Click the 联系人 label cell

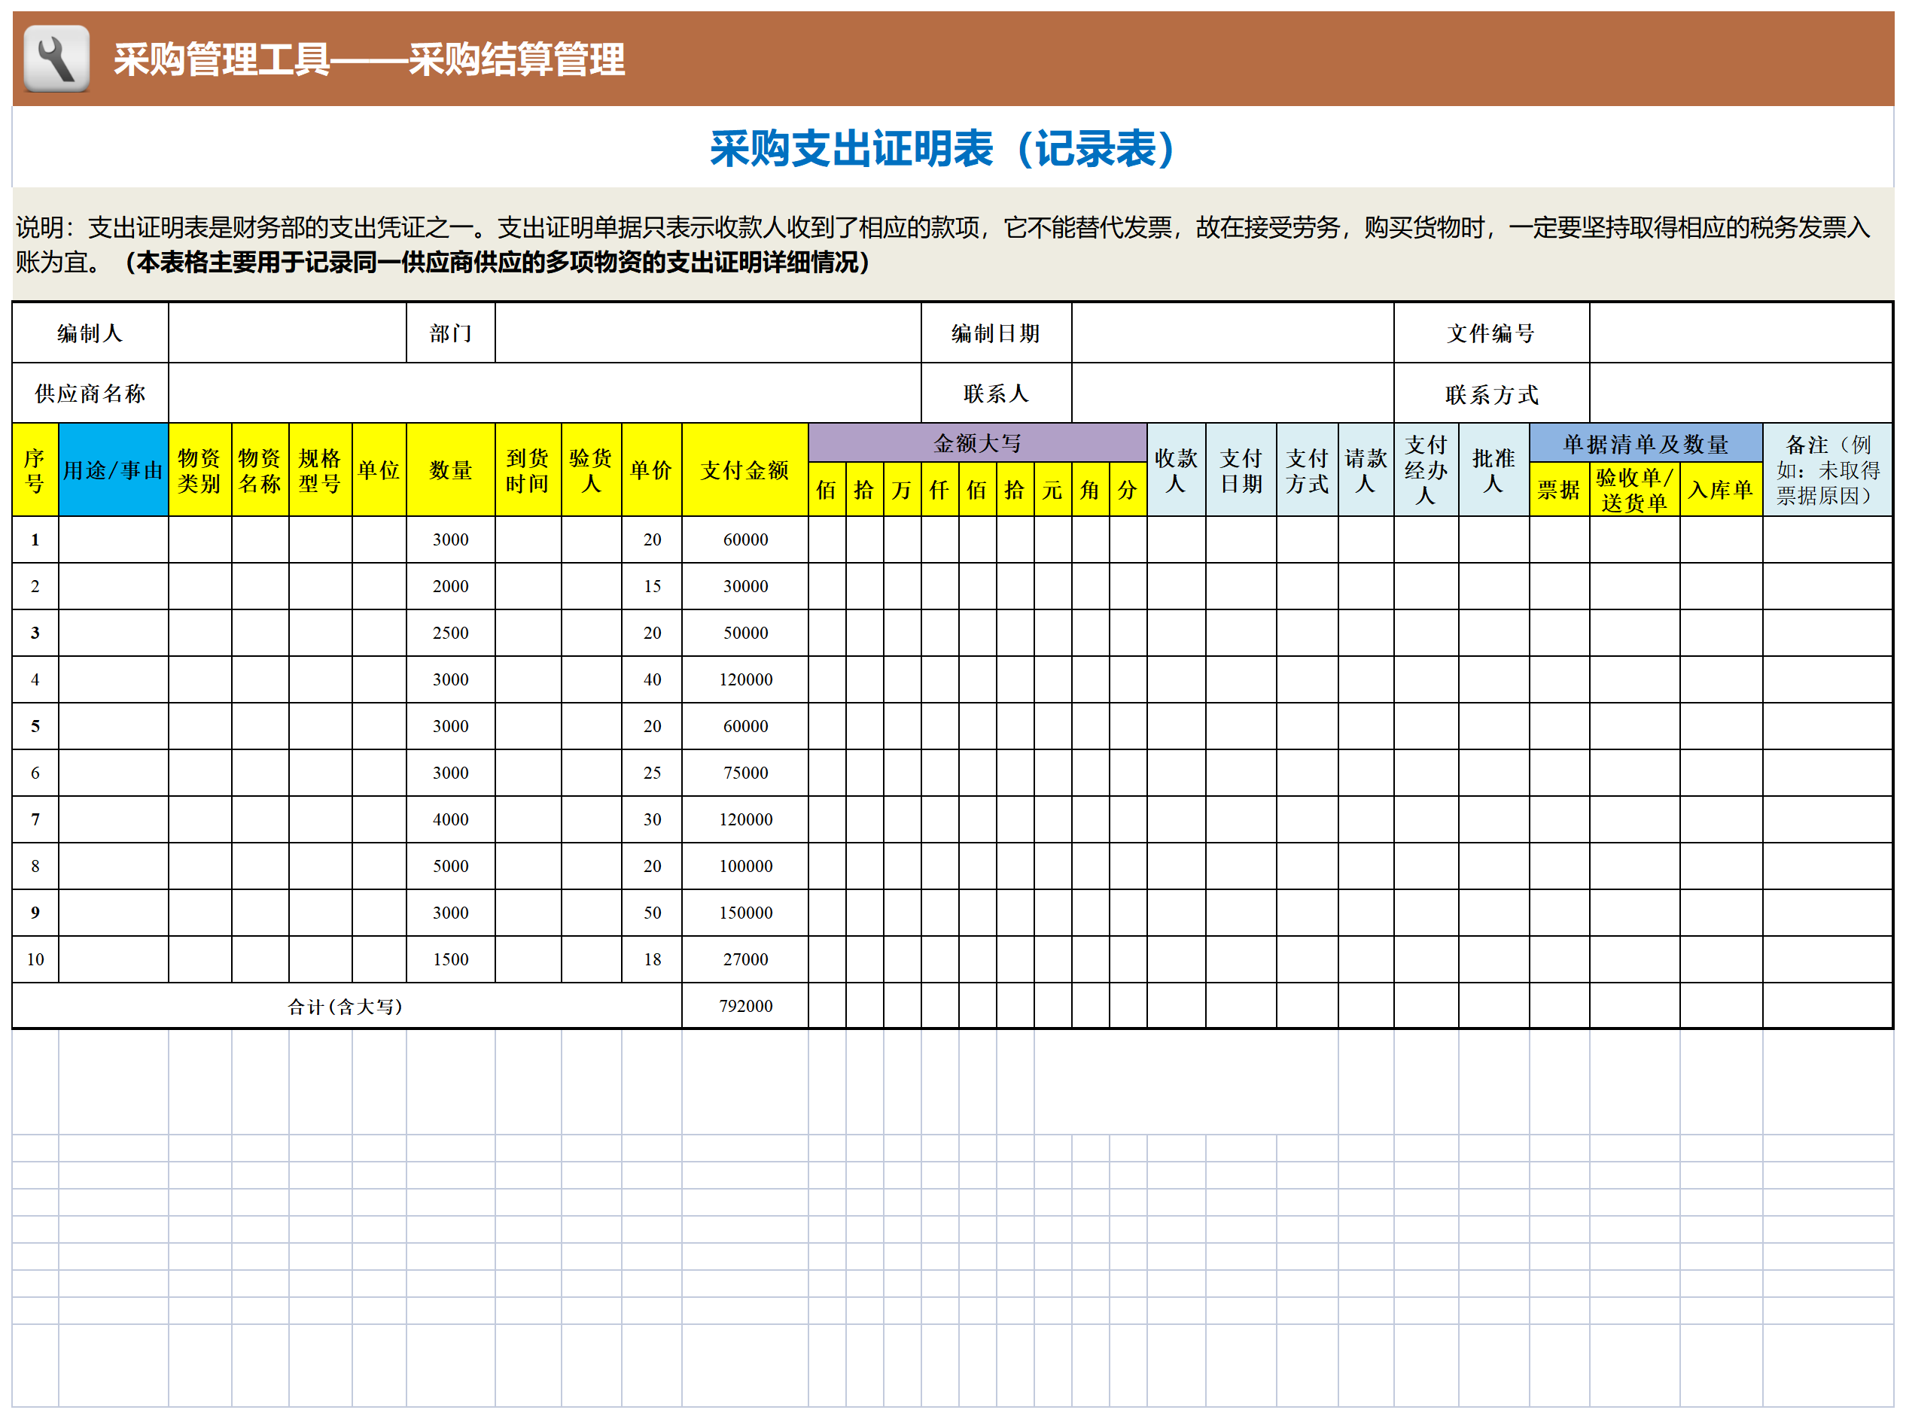(996, 393)
